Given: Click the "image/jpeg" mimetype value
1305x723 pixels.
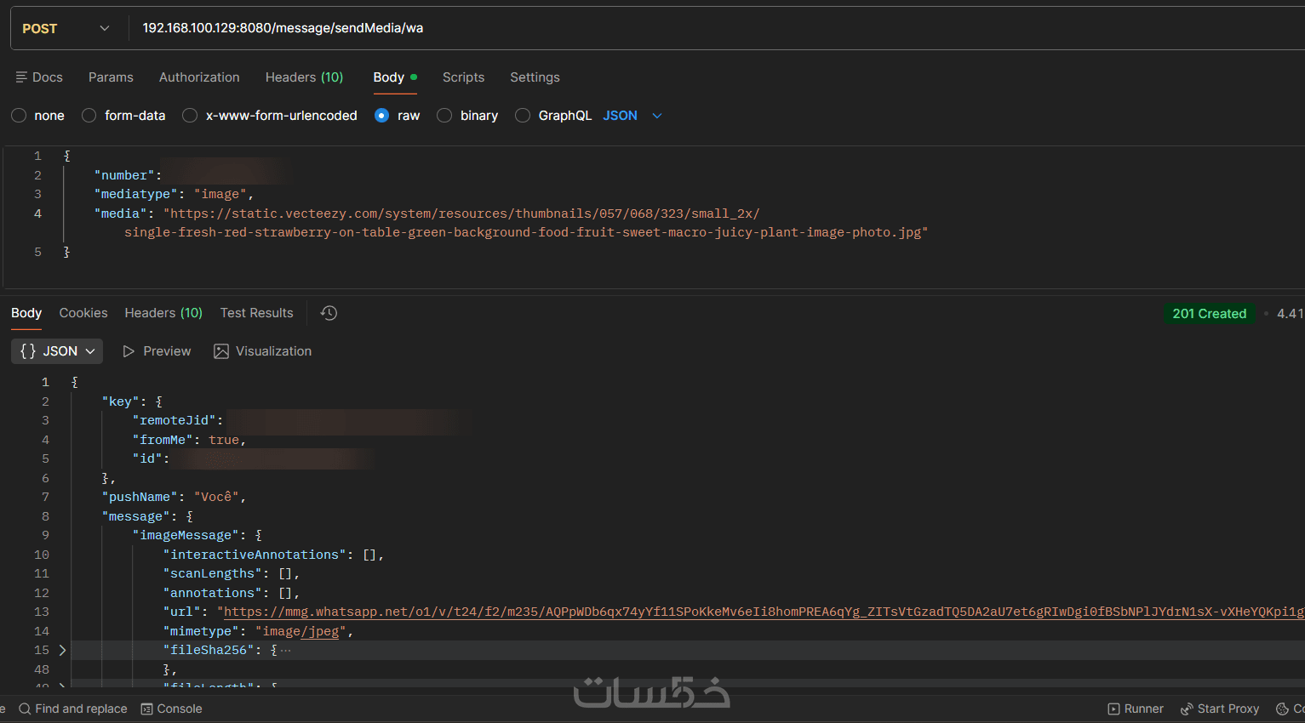Looking at the screenshot, I should (x=300, y=631).
